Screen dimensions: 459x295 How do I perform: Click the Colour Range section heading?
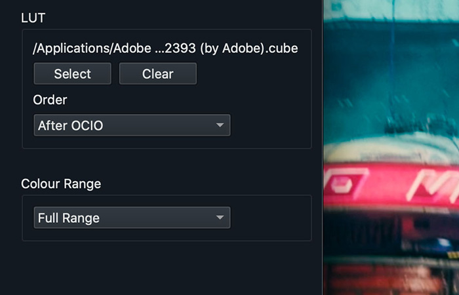click(61, 184)
